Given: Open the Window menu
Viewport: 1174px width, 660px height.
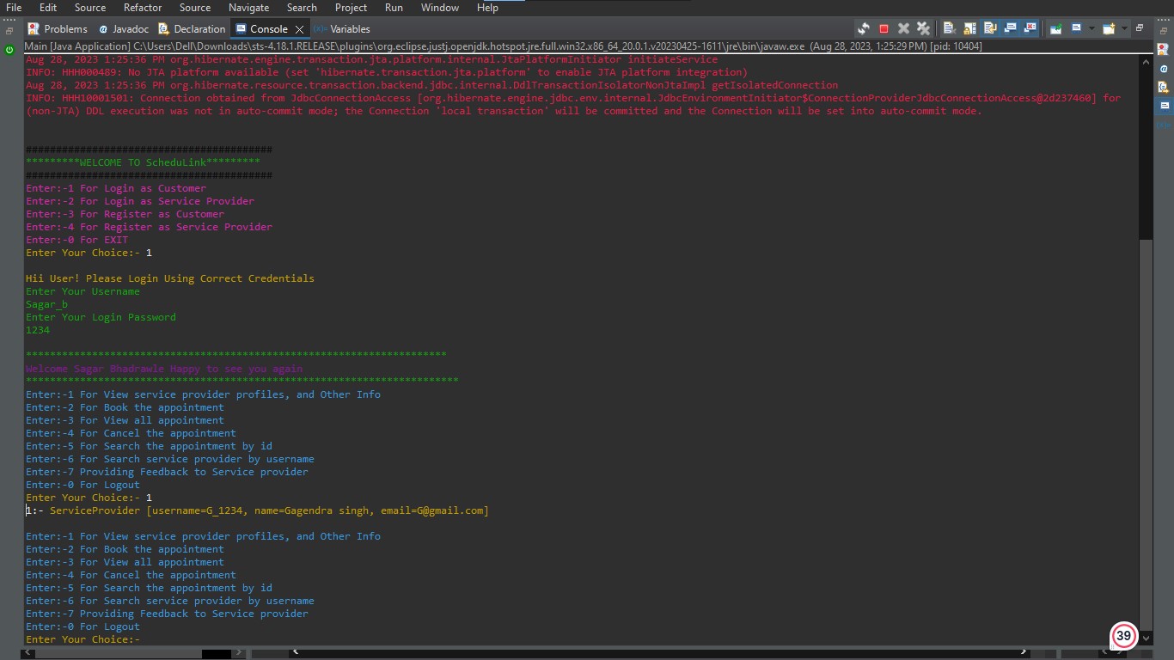Looking at the screenshot, I should tap(440, 8).
